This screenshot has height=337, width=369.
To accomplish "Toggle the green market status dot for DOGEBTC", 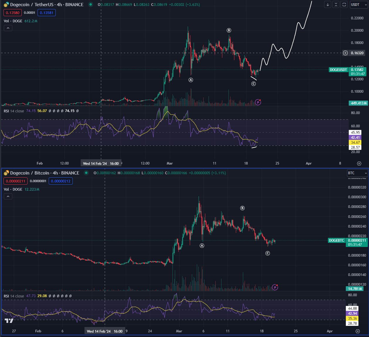I will pos(86,173).
